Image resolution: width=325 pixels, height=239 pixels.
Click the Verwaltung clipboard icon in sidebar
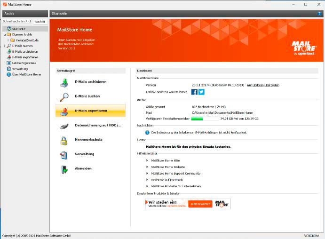point(9,69)
